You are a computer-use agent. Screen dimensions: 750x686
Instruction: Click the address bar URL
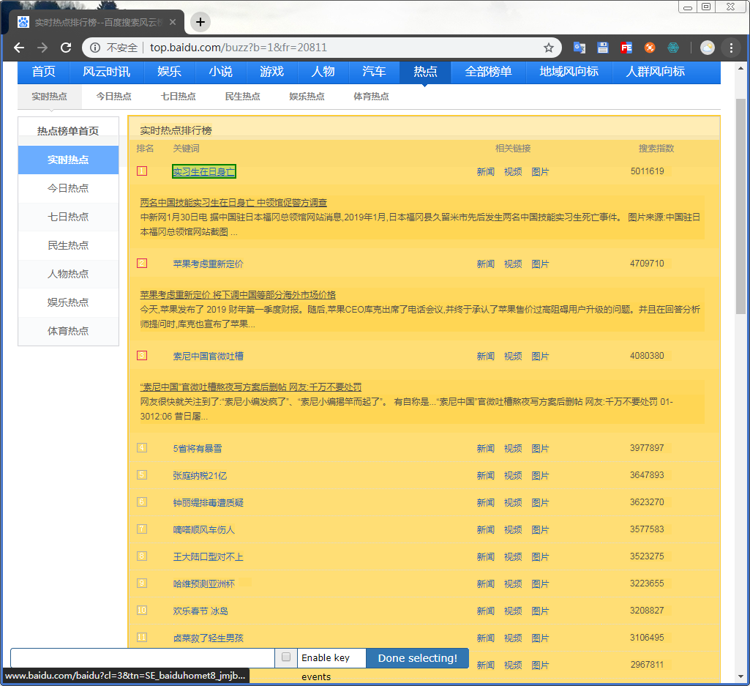tap(239, 48)
